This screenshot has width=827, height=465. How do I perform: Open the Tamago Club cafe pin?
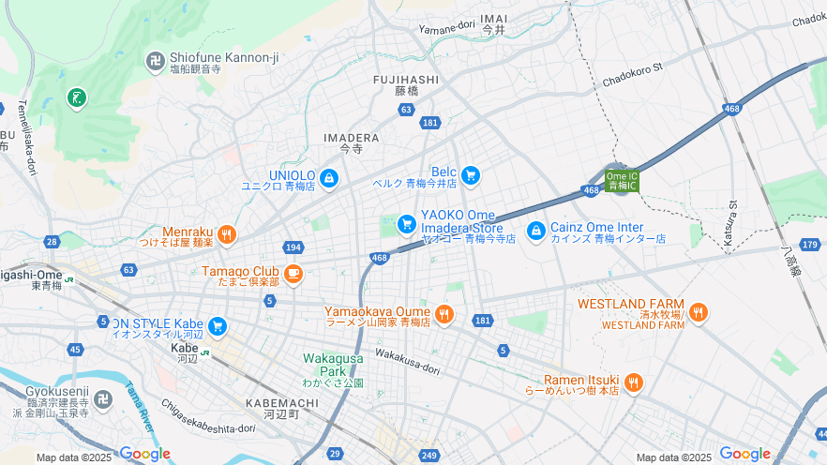click(x=293, y=275)
